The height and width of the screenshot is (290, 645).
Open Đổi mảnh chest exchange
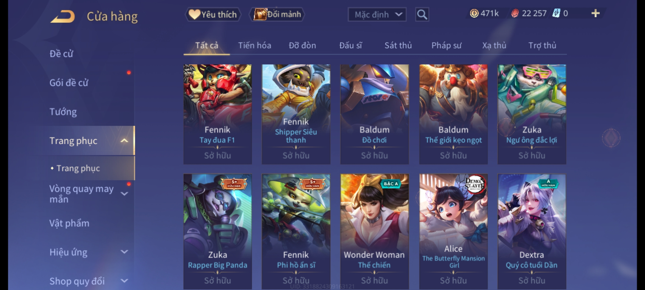point(277,14)
